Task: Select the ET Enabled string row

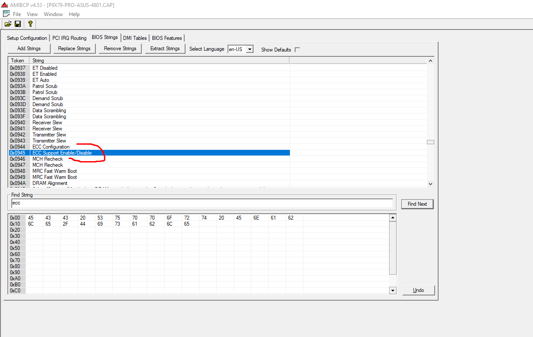Action: 149,74
